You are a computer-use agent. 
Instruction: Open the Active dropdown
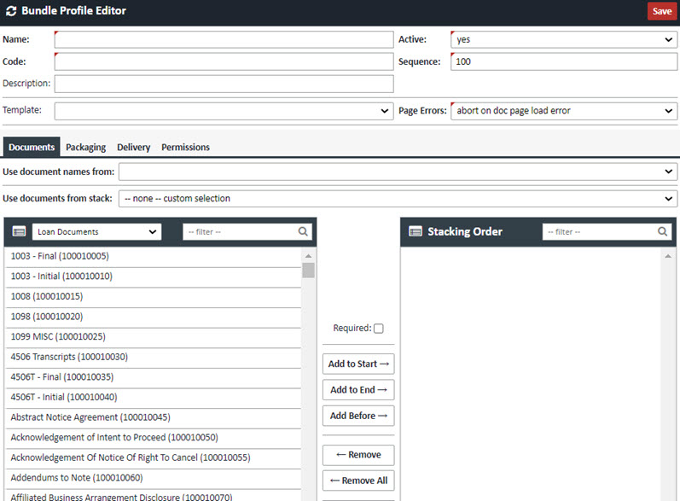coord(564,39)
